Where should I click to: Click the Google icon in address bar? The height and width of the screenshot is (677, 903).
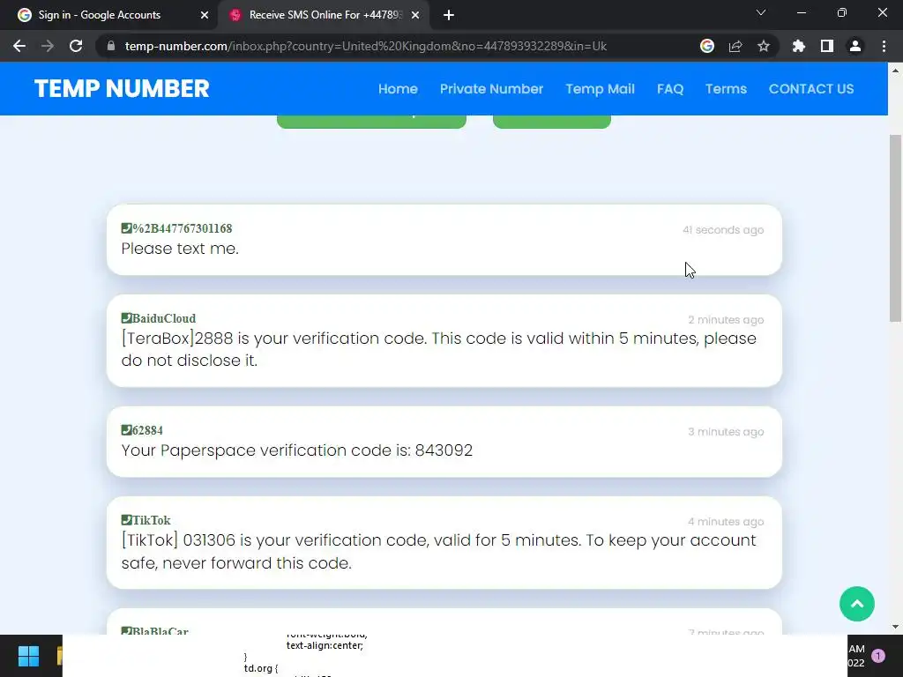(x=707, y=46)
